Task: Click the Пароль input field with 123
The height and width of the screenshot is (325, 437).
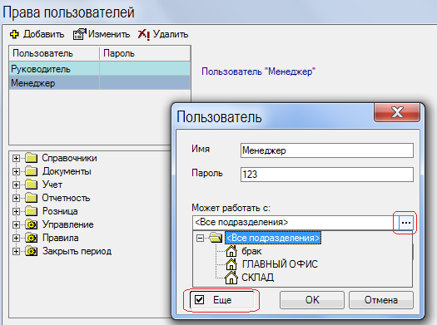Action: tap(327, 175)
